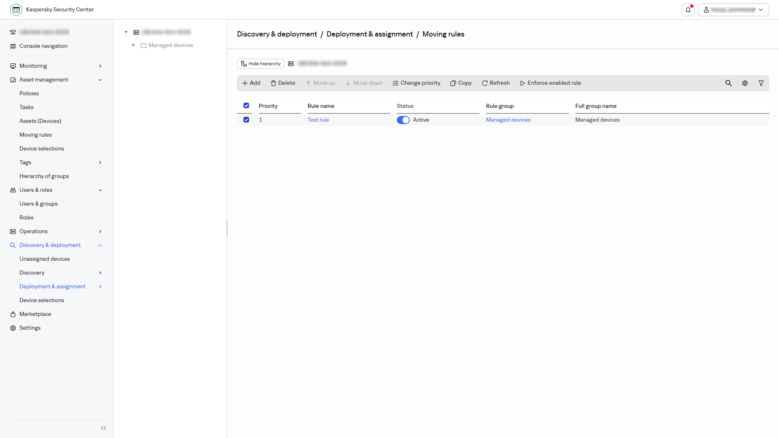Click the Delete trash toolbar button
Screen dimensions: 779x438
coord(283,83)
